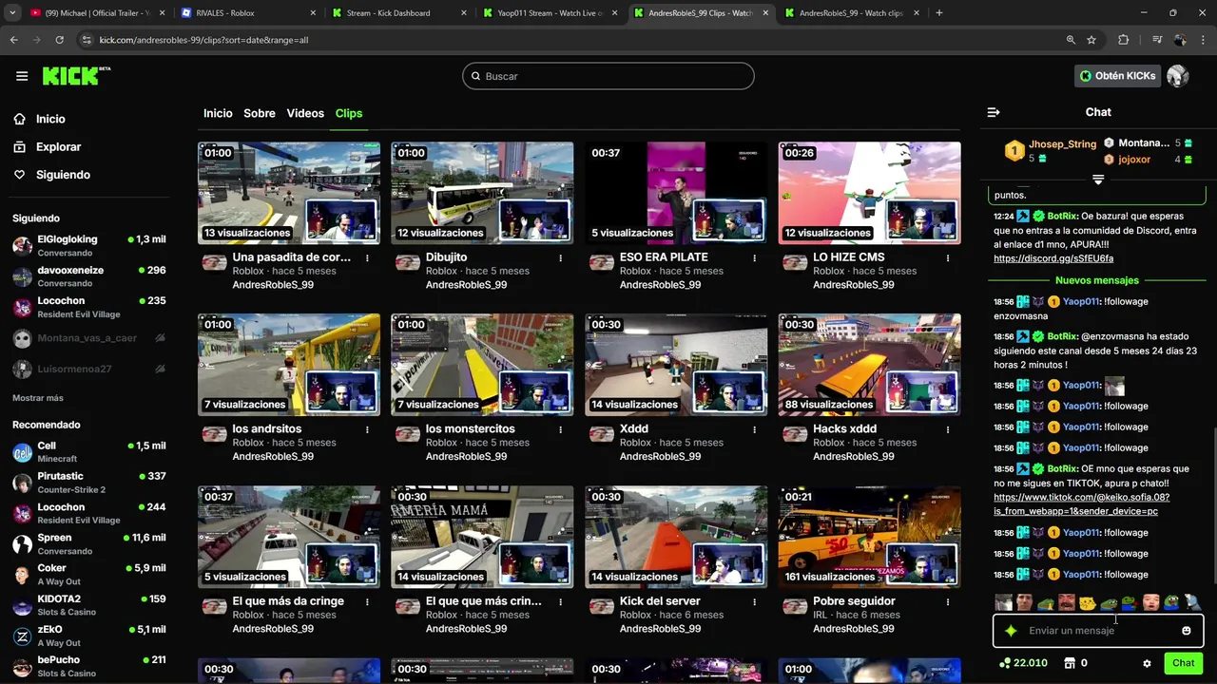Image resolution: width=1217 pixels, height=684 pixels.
Task: Open zEkO A Way Out channel
Action: pos(89,636)
